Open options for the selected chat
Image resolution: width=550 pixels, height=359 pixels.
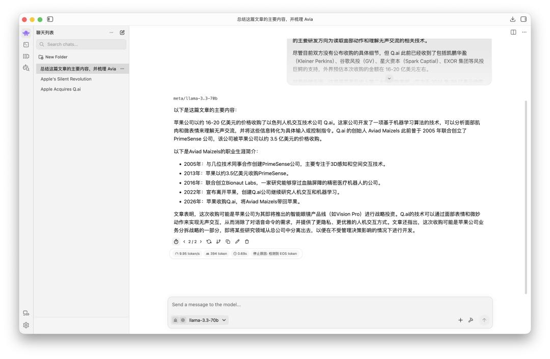[122, 69]
